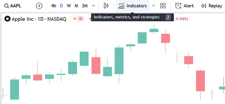Add a symbol to compare with plus icon
Image resolution: width=225 pixels, height=104 pixels.
39,6
